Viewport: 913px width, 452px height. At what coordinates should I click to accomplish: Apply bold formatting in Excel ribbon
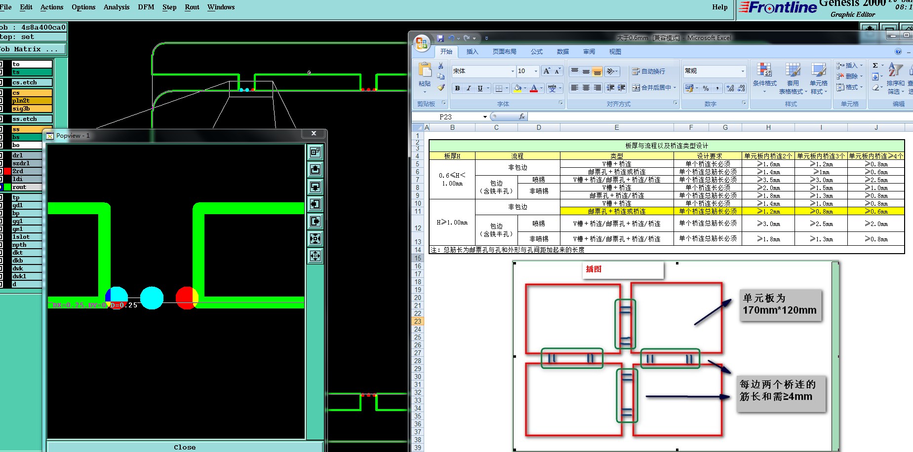click(457, 88)
